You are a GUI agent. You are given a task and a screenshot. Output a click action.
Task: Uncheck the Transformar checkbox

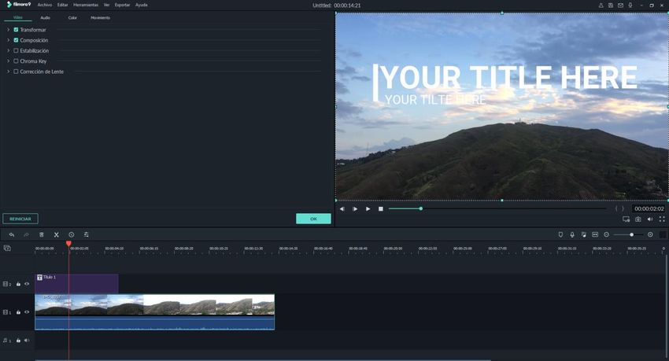tap(16, 30)
